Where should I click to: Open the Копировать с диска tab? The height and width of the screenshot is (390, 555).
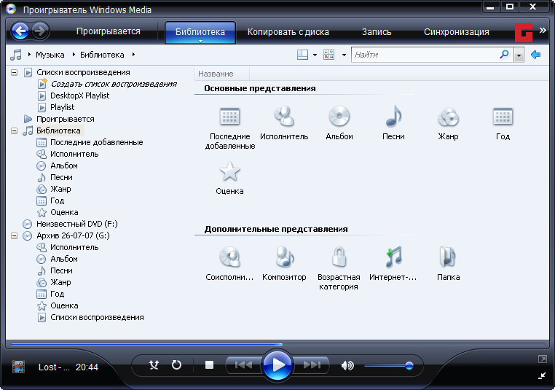point(288,32)
